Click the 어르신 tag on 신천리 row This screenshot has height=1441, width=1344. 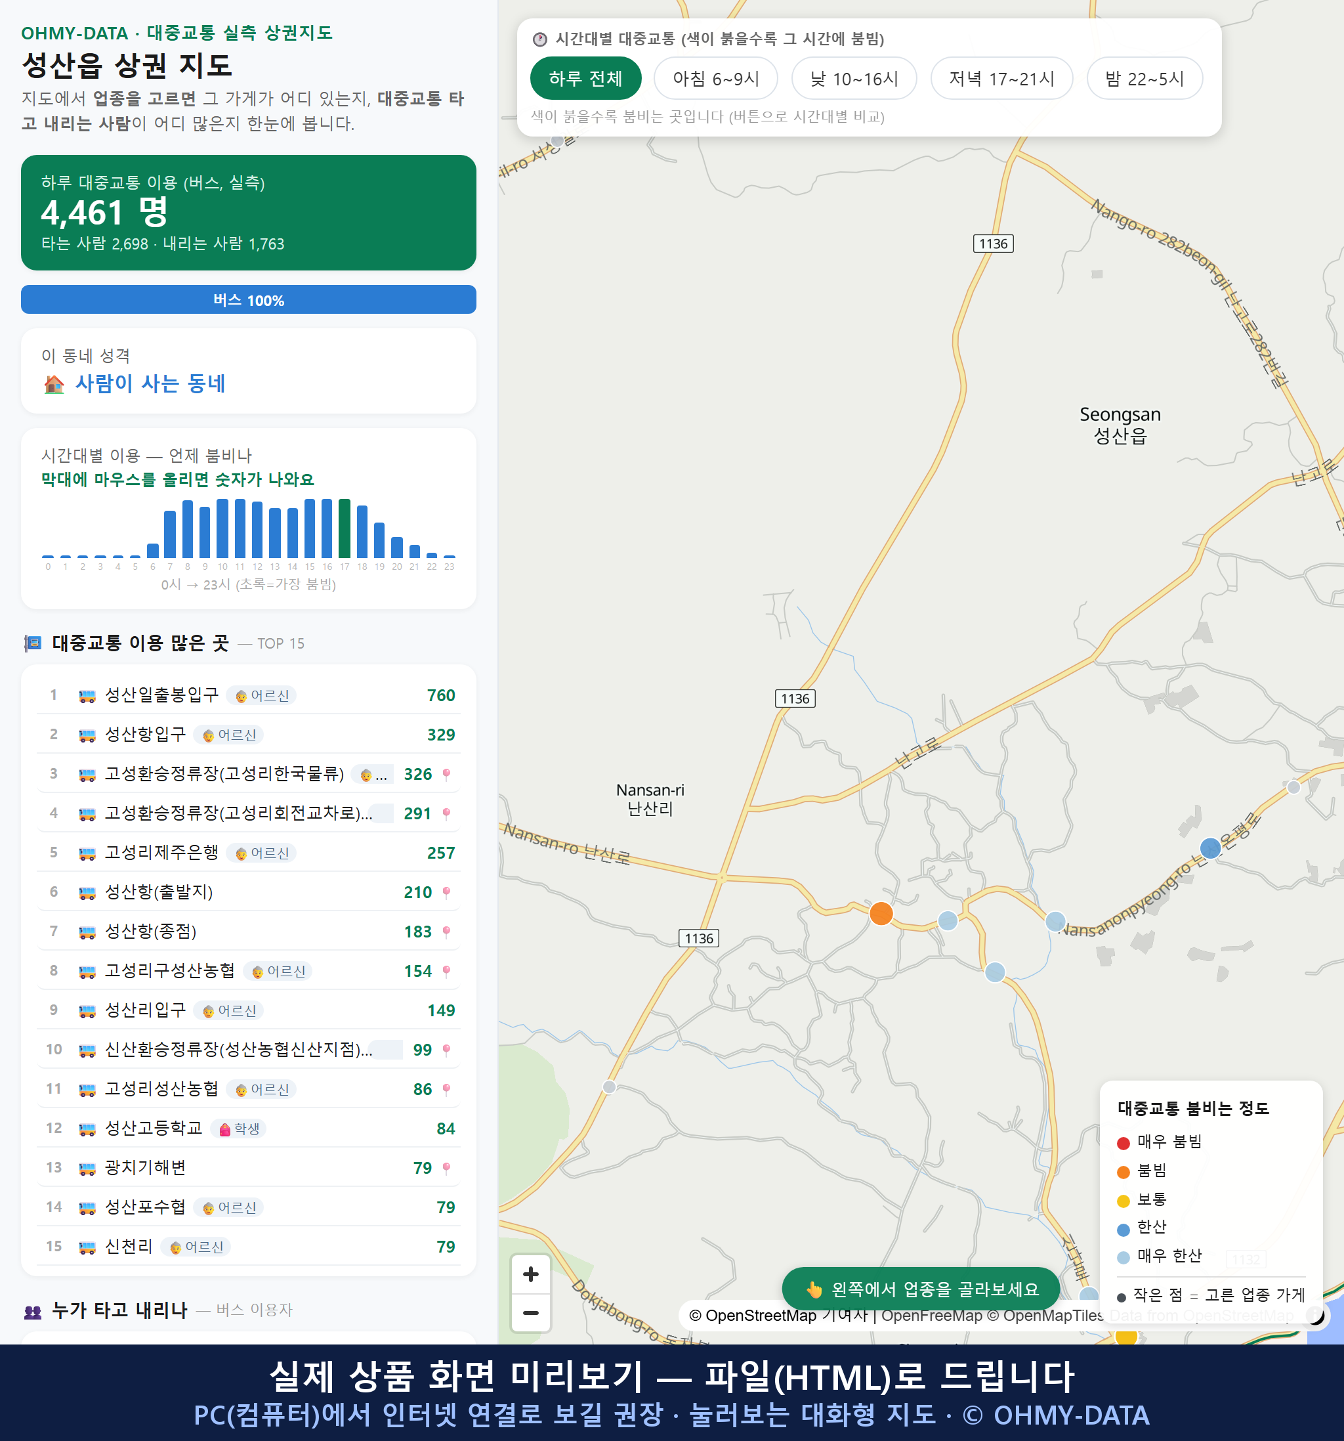coord(196,1247)
